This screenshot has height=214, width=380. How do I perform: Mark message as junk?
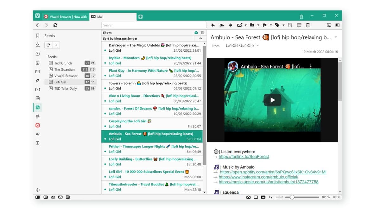coord(290,25)
